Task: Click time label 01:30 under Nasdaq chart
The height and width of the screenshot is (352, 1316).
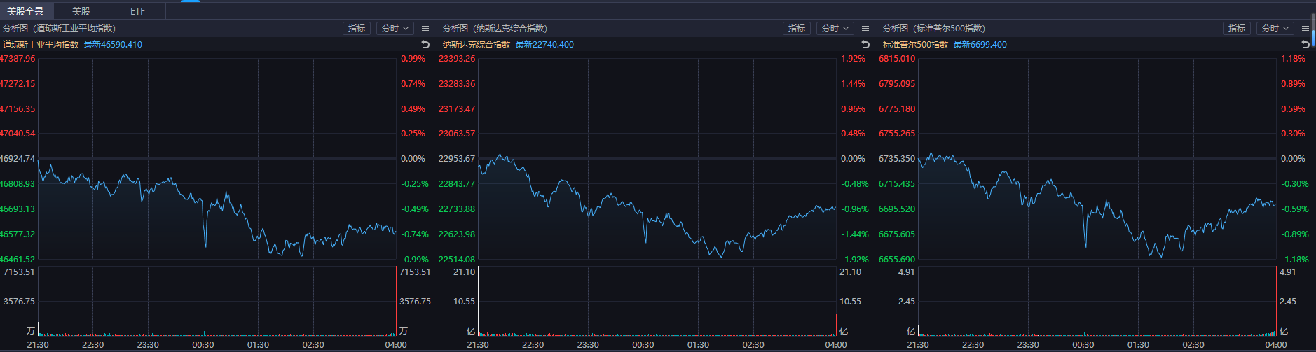Action: point(698,345)
